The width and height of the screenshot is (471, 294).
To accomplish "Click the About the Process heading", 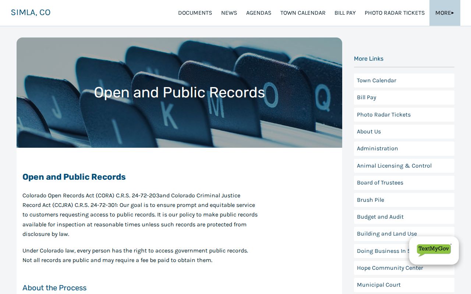I will 54,288.
